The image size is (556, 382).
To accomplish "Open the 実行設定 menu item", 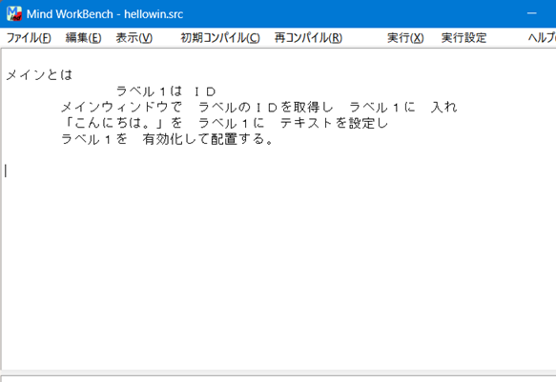I will pyautogui.click(x=463, y=37).
